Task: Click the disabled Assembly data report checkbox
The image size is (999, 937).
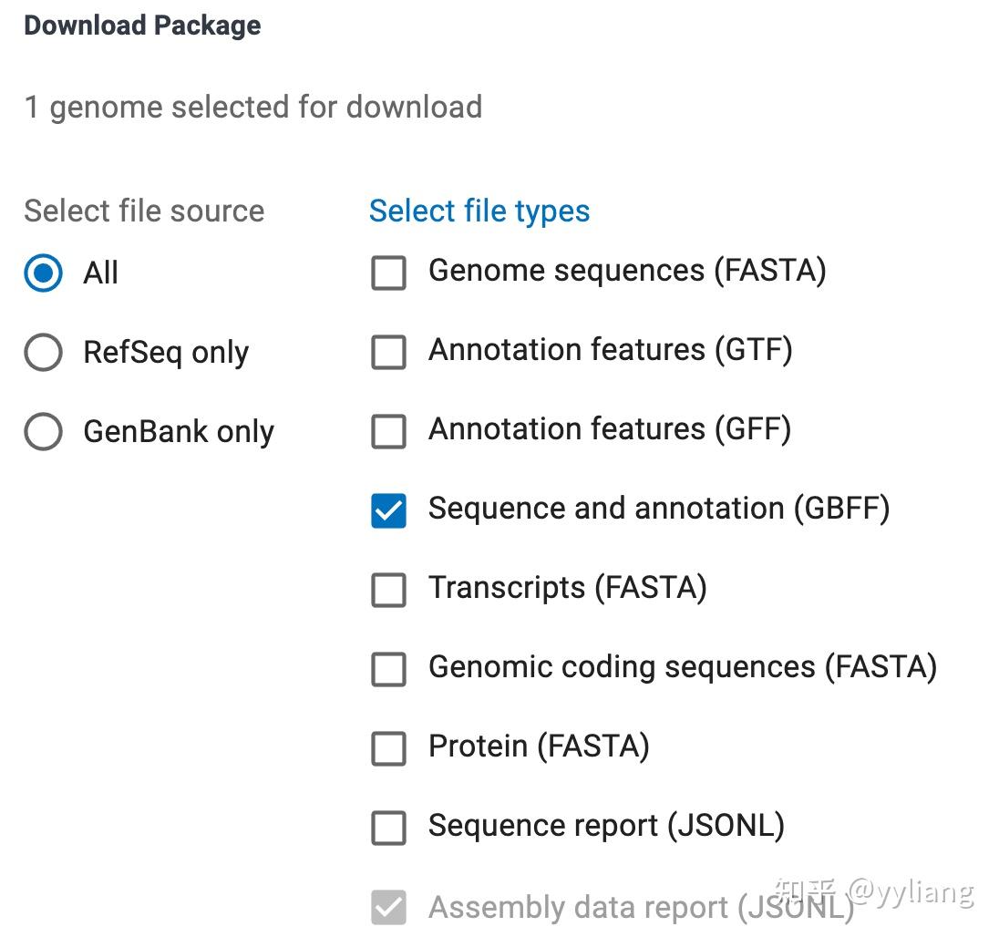Action: point(388,905)
